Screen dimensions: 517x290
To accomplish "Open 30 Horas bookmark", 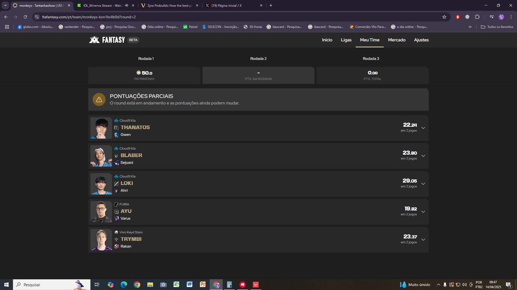I will [252, 27].
